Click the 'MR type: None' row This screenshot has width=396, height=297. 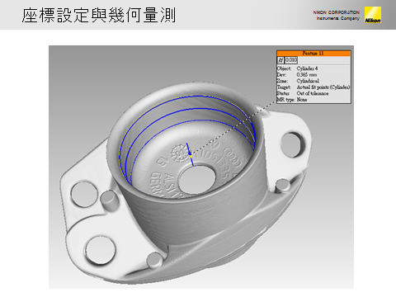point(292,100)
